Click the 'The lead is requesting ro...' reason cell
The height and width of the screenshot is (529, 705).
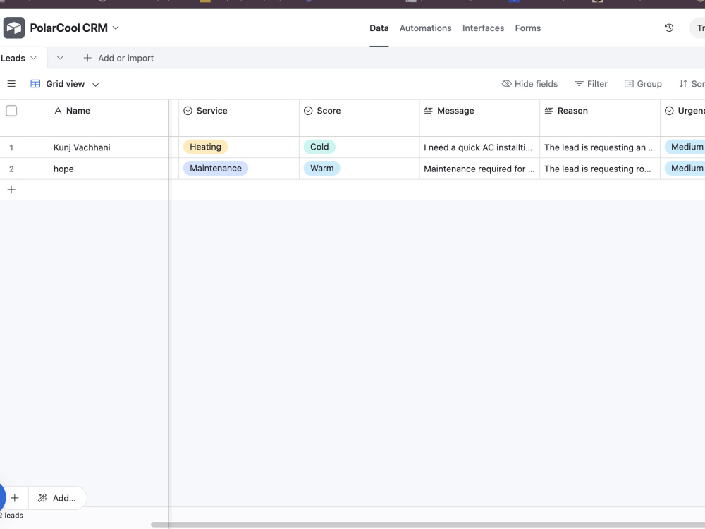point(600,169)
